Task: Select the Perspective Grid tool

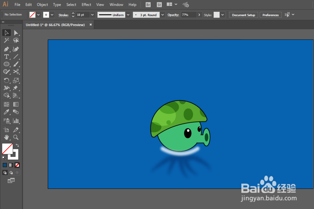Action: pos(16,95)
